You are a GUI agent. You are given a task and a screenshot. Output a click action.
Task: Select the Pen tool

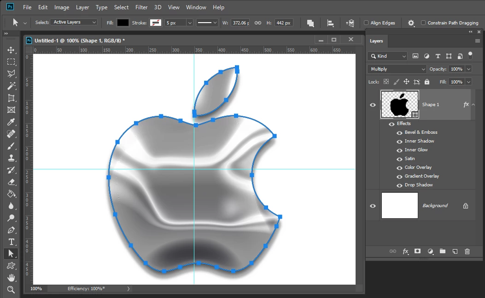(11, 230)
